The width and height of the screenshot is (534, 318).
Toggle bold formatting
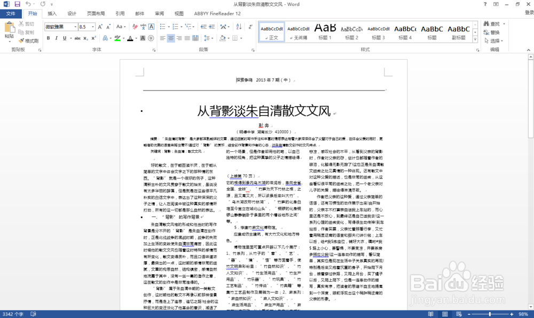pos(49,37)
